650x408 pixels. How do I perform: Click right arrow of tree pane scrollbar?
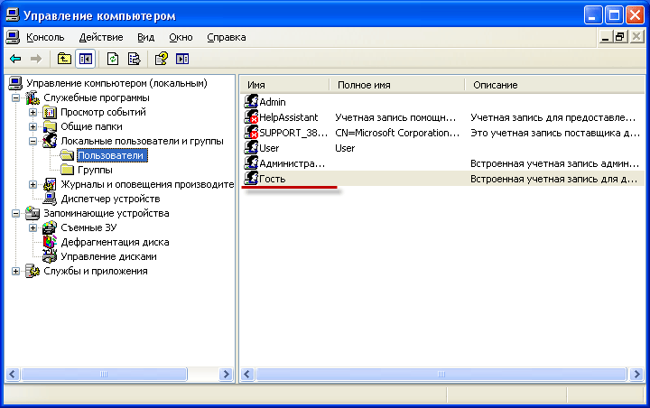pyautogui.click(x=226, y=374)
